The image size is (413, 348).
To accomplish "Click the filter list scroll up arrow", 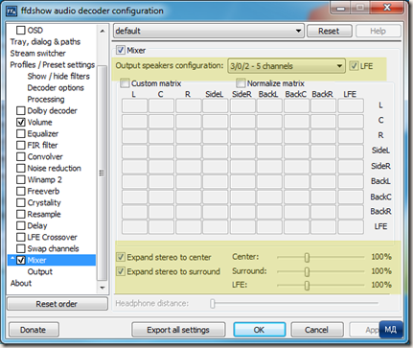I will pos(103,31).
